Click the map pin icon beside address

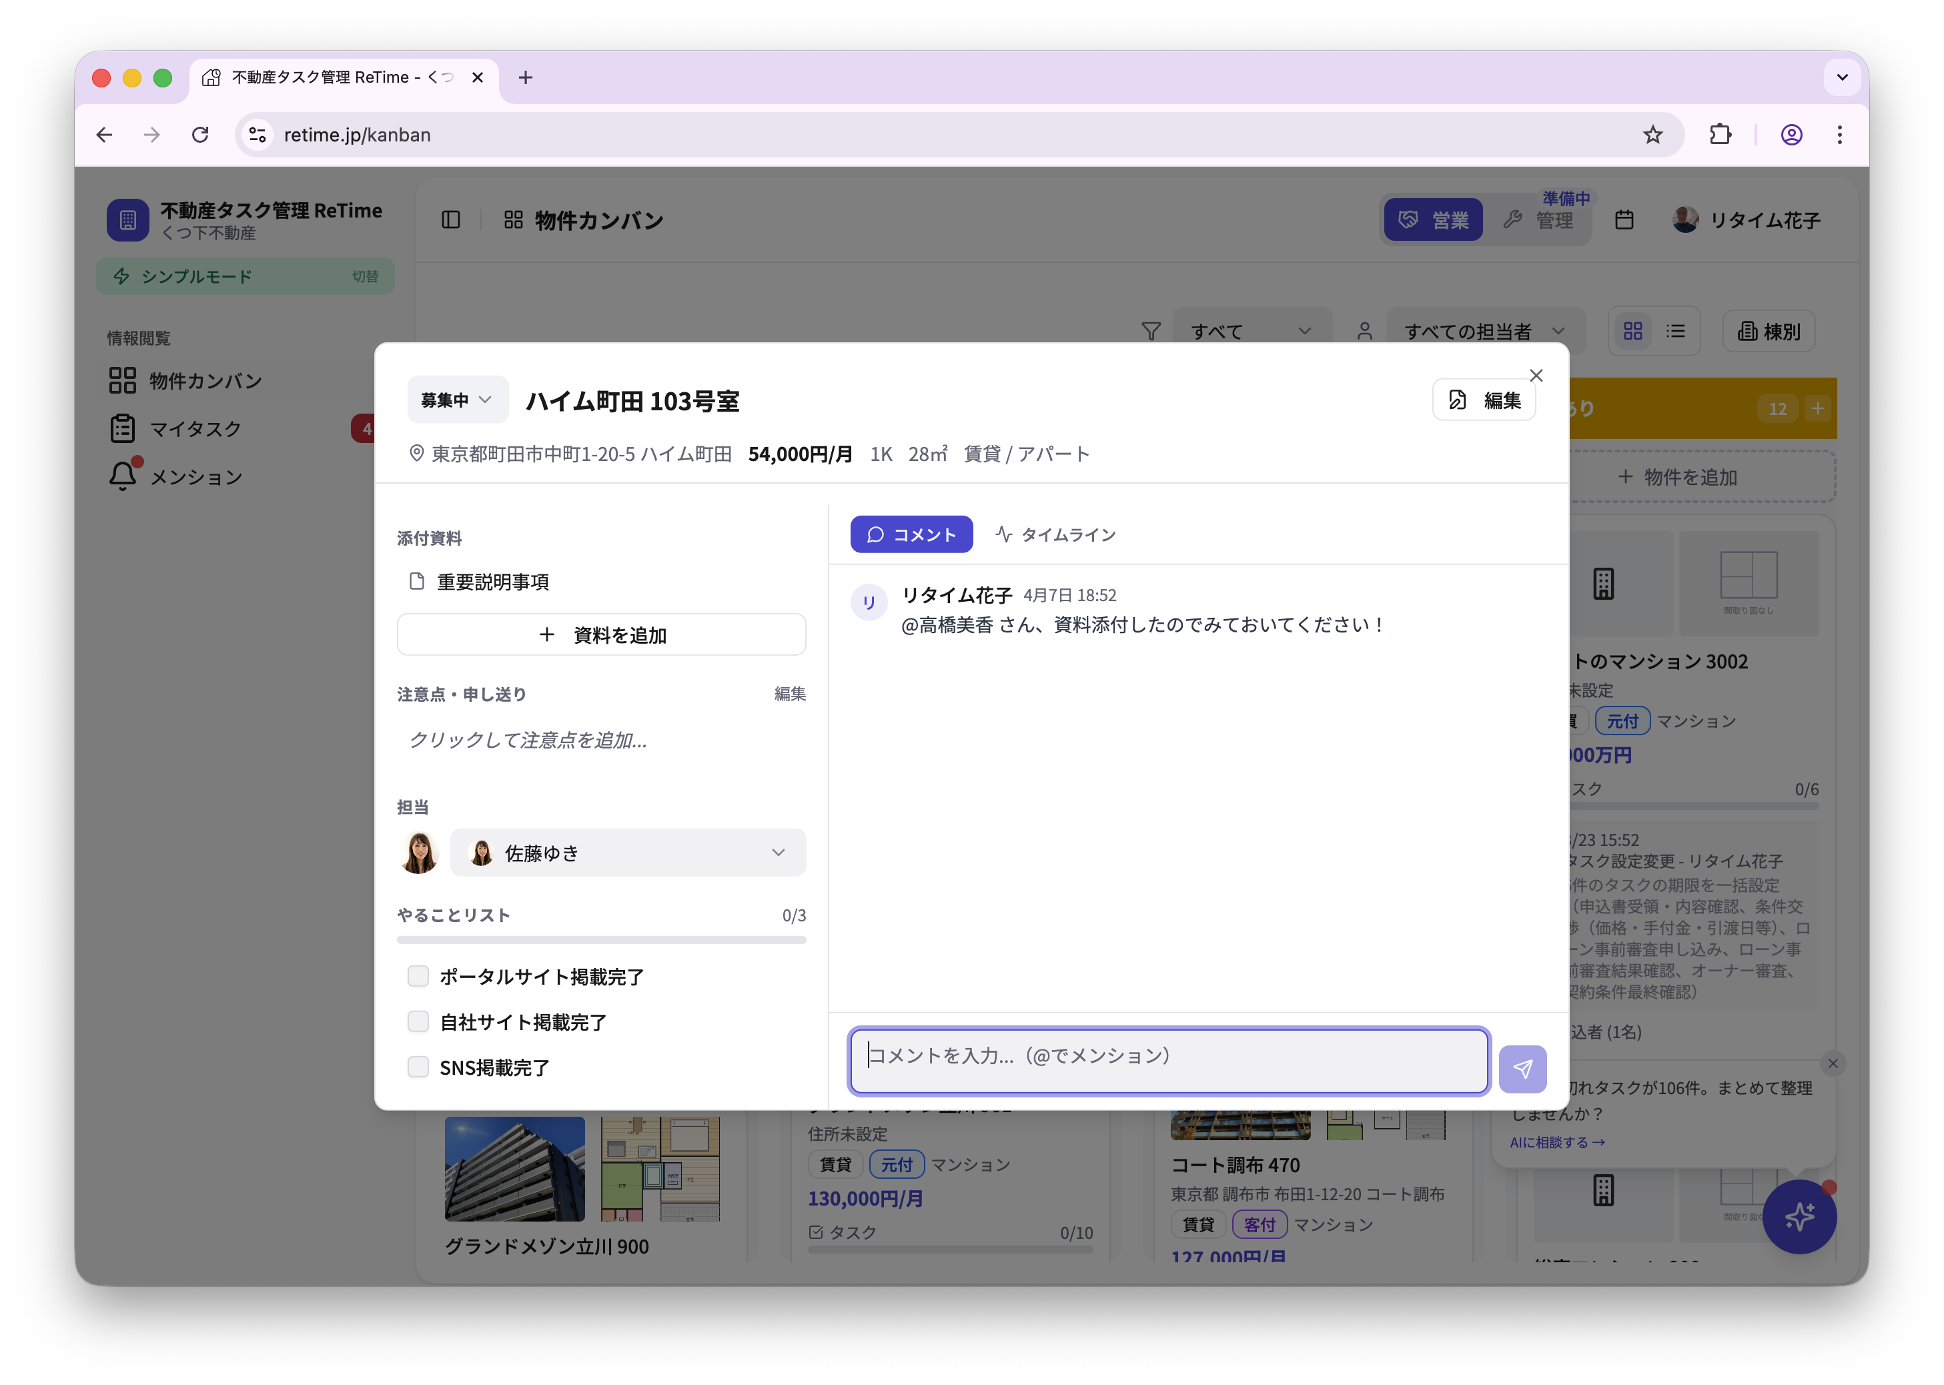[416, 454]
